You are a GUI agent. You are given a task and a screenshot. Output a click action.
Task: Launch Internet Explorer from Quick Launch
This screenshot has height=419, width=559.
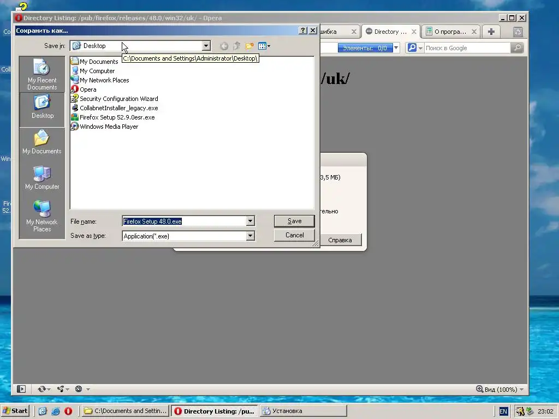click(x=56, y=411)
